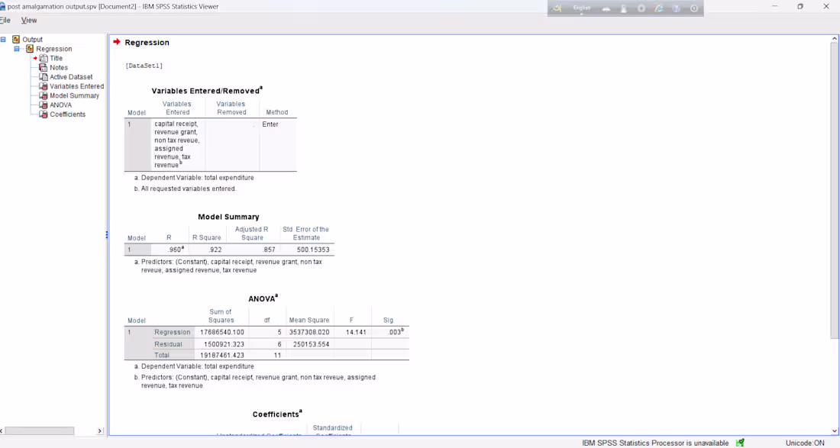Click the English language selector
Image resolution: width=840 pixels, height=448 pixels.
581,8
